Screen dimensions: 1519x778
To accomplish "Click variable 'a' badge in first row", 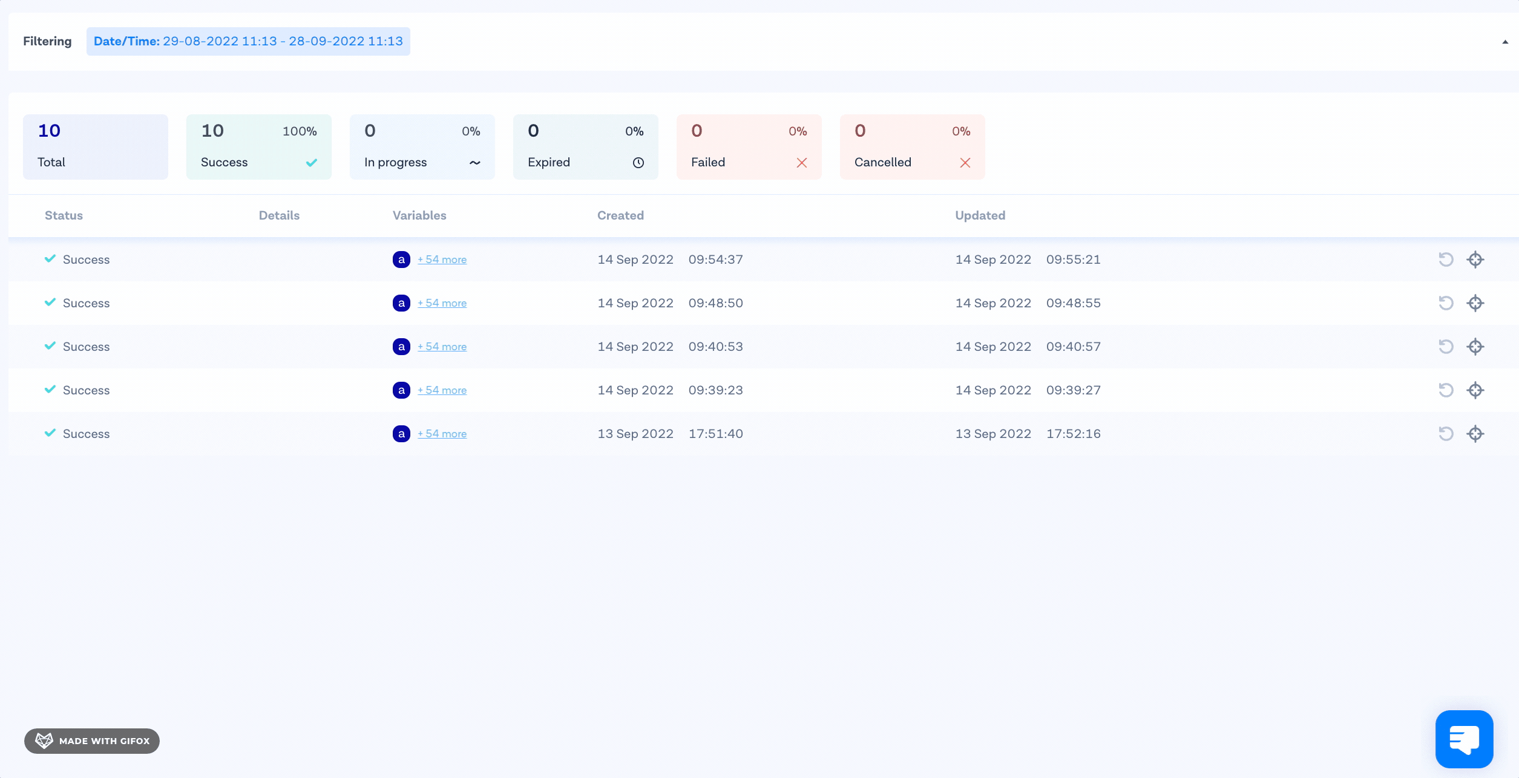I will click(x=401, y=260).
